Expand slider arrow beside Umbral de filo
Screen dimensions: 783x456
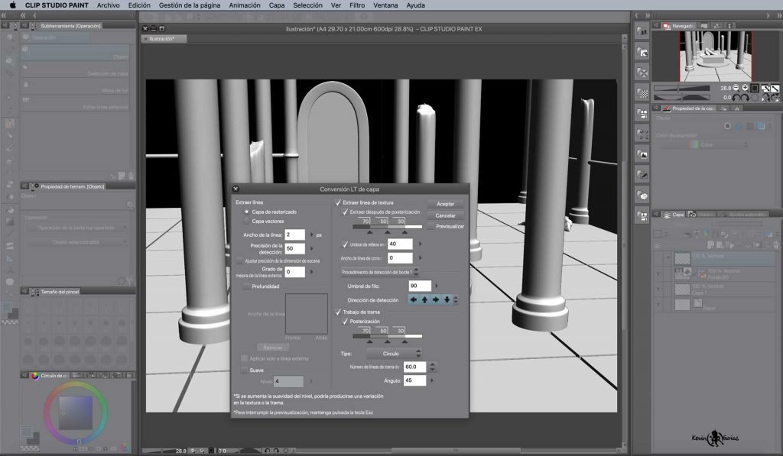(x=437, y=286)
